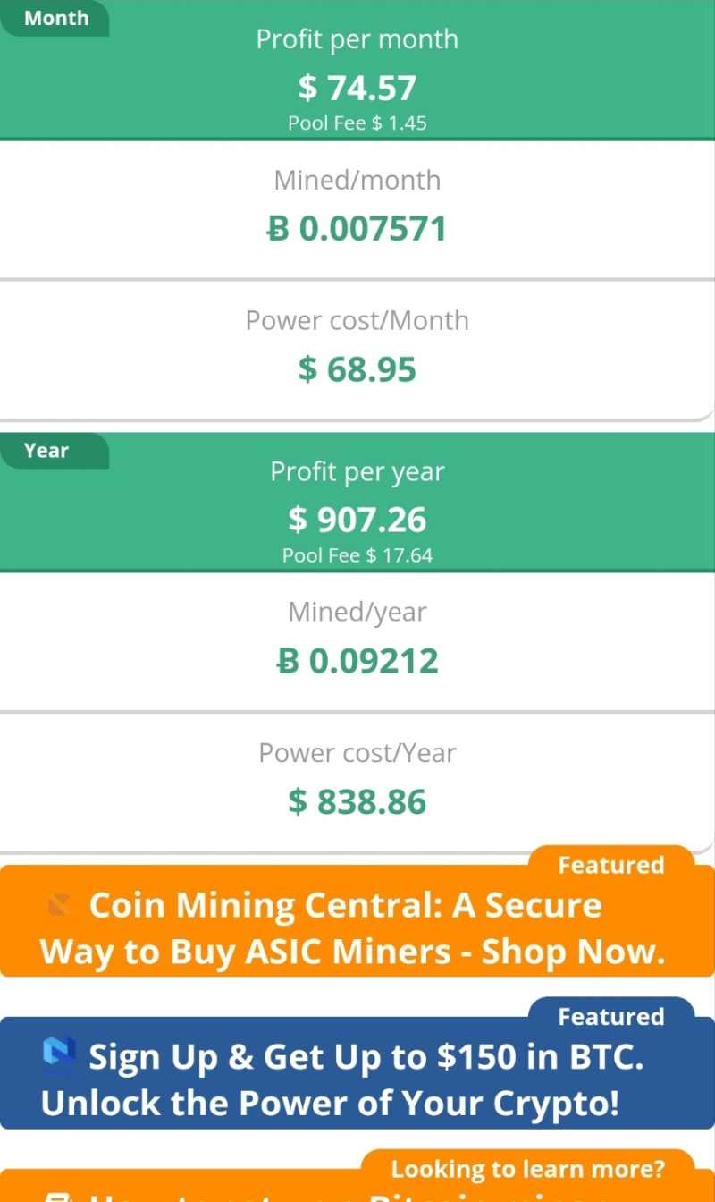The height and width of the screenshot is (1202, 715).
Task: Click the yearly profit value $907.26
Action: [357, 520]
